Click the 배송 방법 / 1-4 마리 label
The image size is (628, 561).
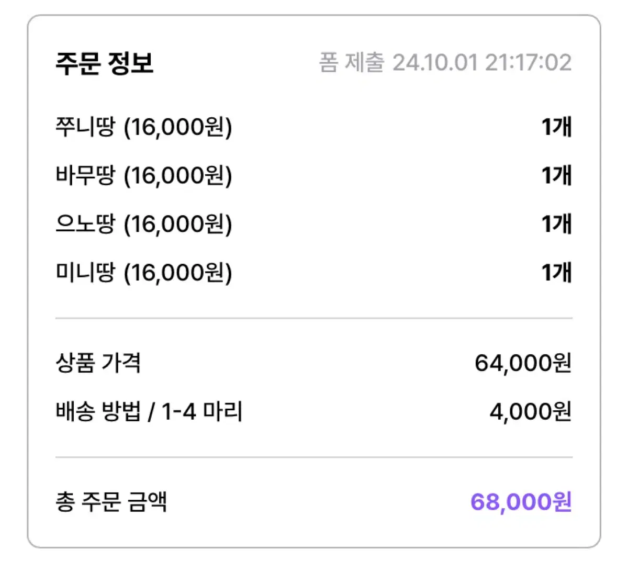(149, 411)
